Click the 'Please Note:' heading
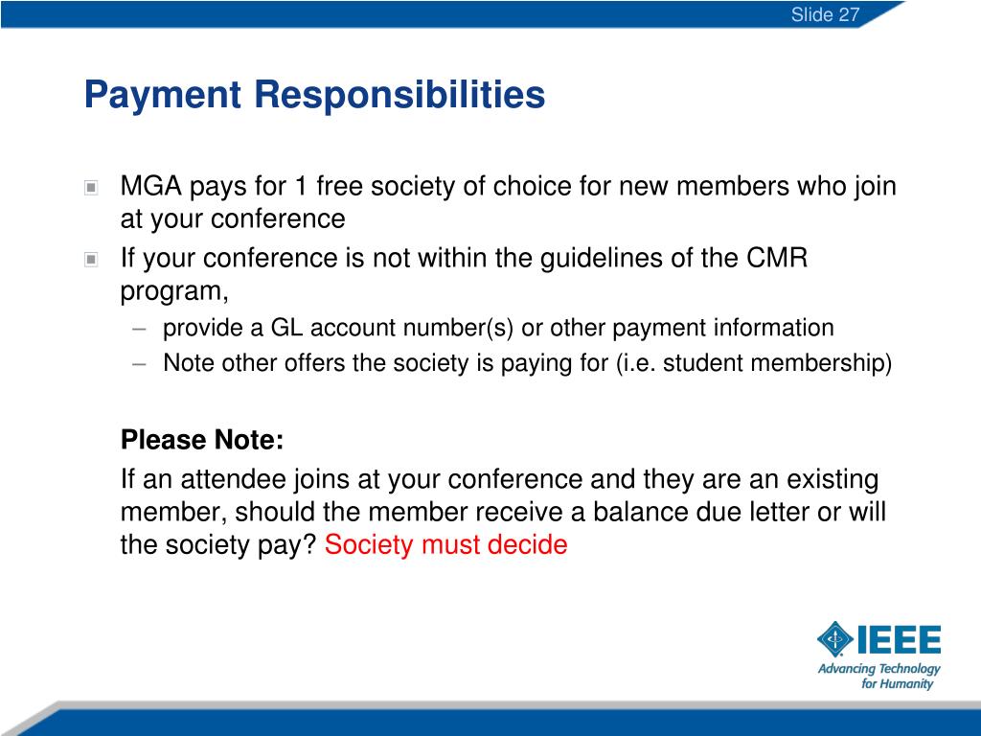981x736 pixels. coord(202,439)
